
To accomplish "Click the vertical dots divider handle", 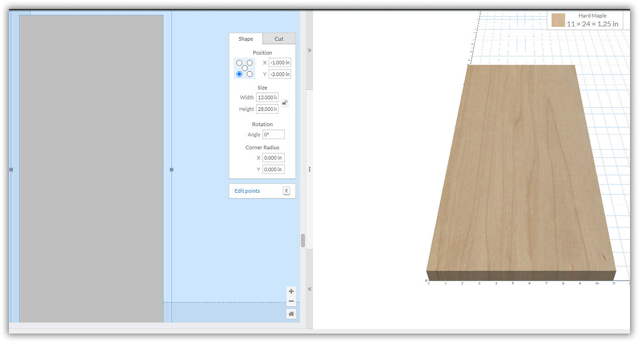I will pyautogui.click(x=309, y=169).
